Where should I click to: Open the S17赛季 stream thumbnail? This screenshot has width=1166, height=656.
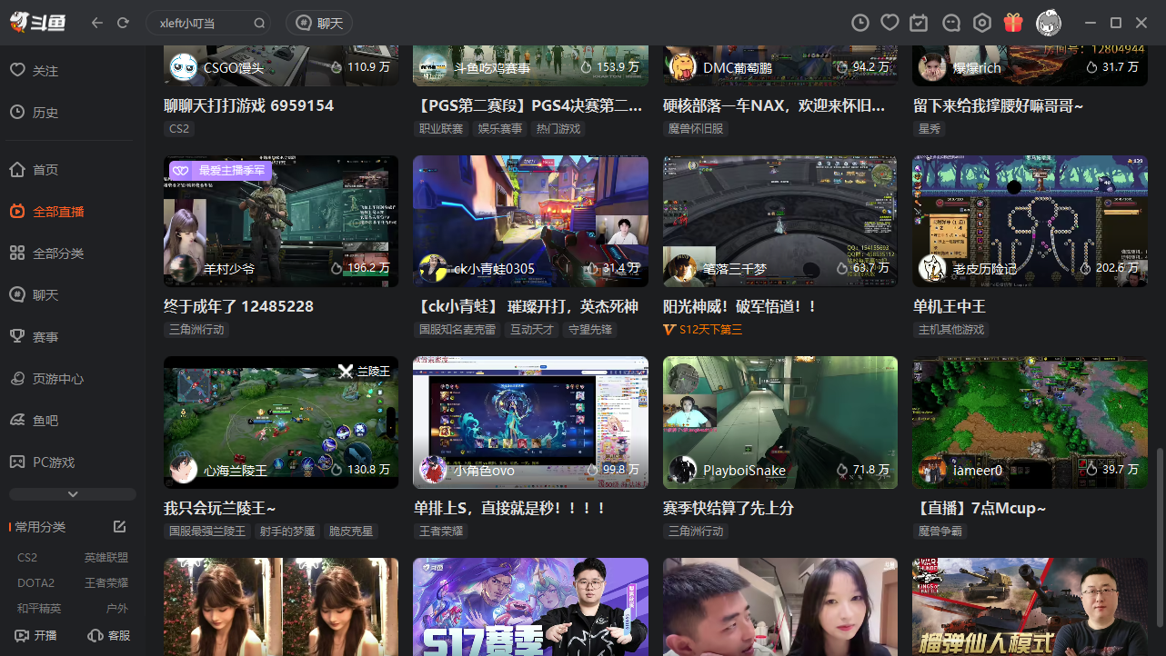(530, 607)
